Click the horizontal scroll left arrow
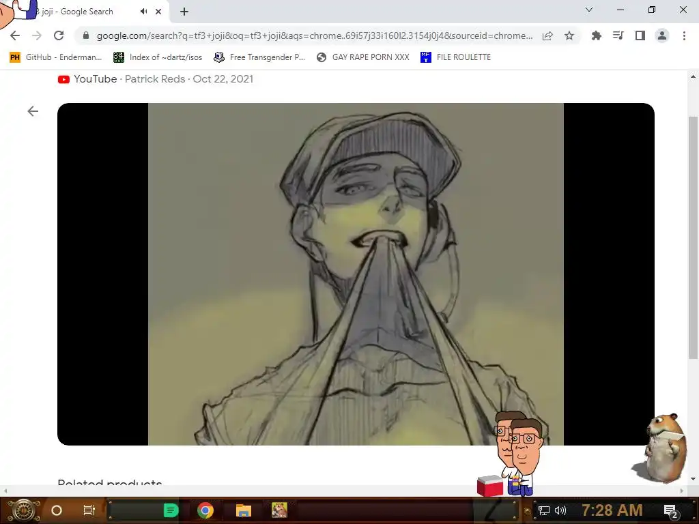The width and height of the screenshot is (699, 524). 5,491
